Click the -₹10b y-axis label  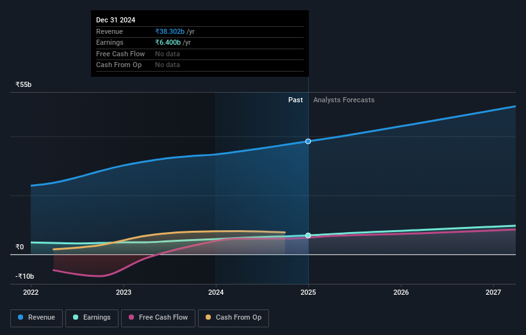pos(24,276)
